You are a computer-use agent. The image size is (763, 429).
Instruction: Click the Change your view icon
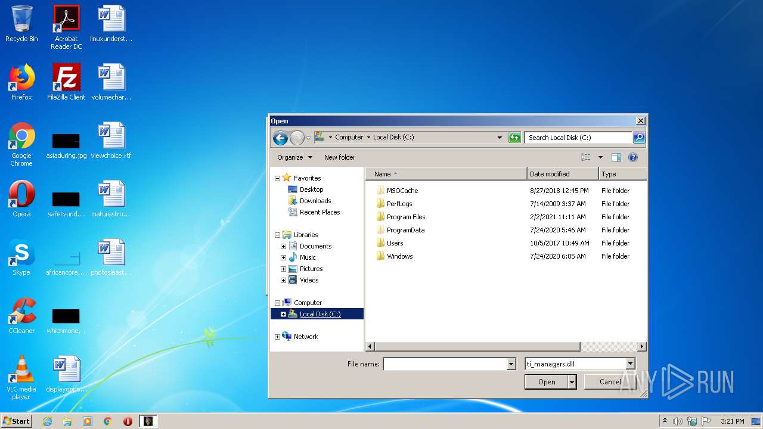coord(586,157)
